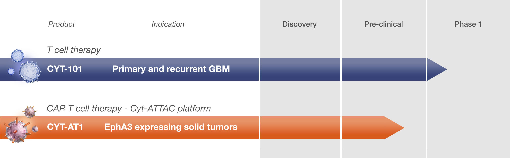This screenshot has height=158, width=510.
Task: Click the tiny blue cell icon at far left
Action: (11, 71)
